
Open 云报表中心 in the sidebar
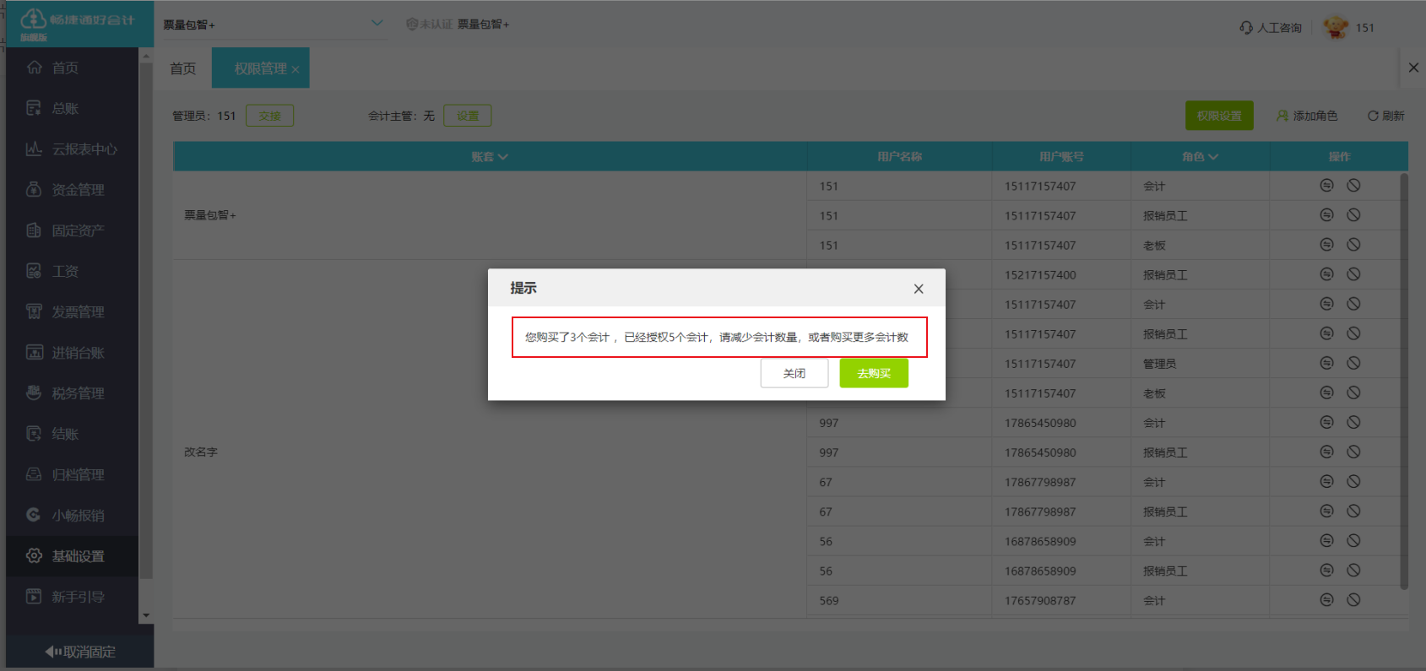[84, 149]
